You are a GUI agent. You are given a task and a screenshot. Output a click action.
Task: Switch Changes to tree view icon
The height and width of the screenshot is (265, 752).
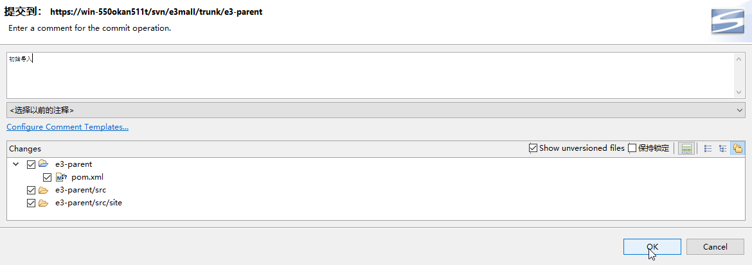click(723, 148)
